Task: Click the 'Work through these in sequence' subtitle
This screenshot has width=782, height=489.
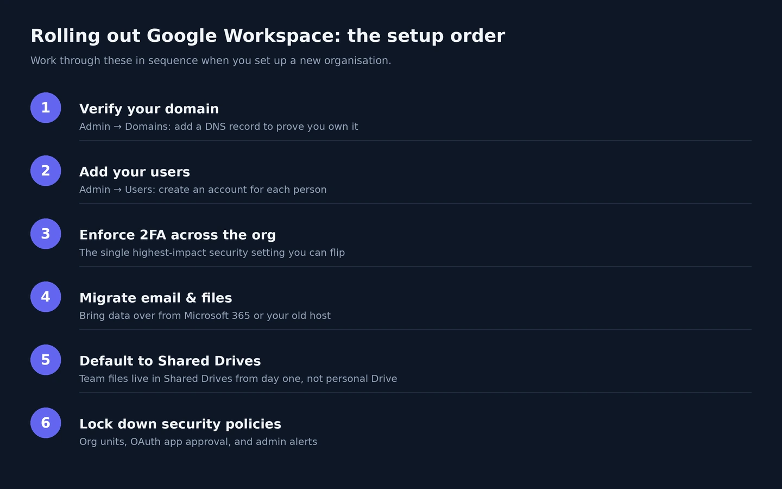Action: (211, 61)
